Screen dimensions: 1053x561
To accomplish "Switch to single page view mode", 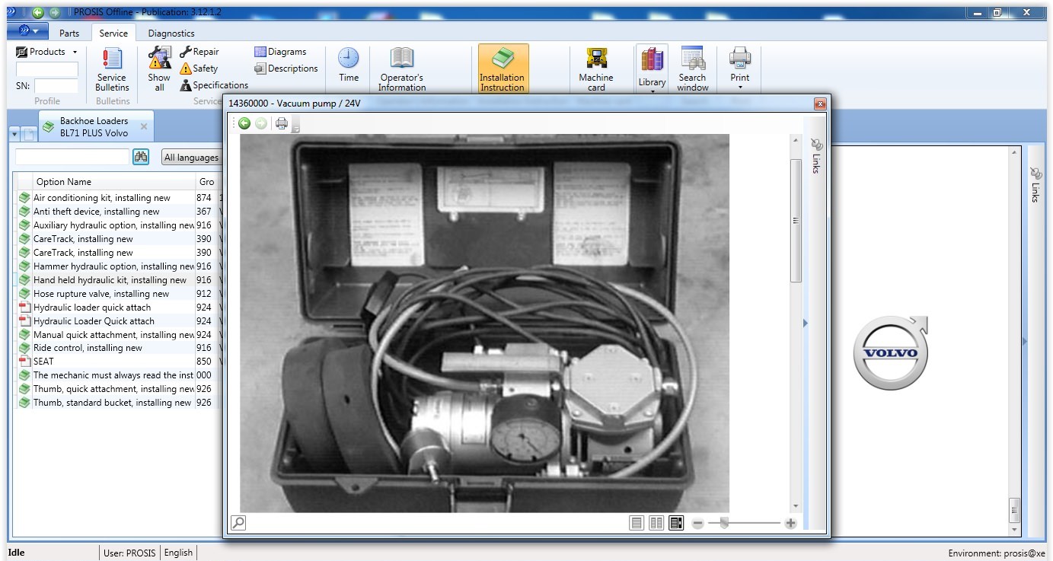I will (x=637, y=523).
